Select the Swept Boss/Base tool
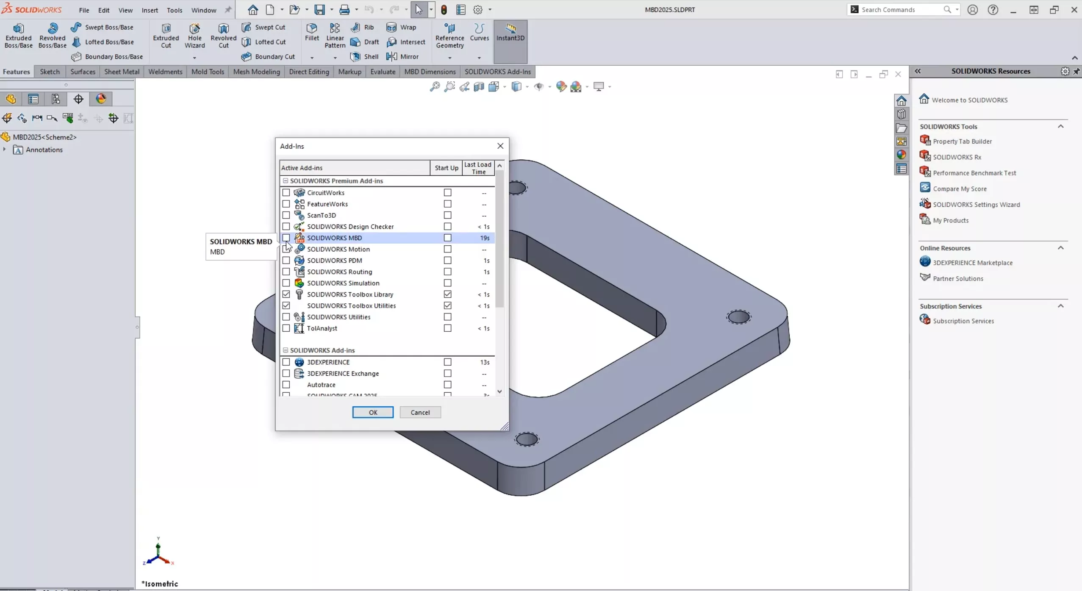The width and height of the screenshot is (1082, 591). coord(102,27)
